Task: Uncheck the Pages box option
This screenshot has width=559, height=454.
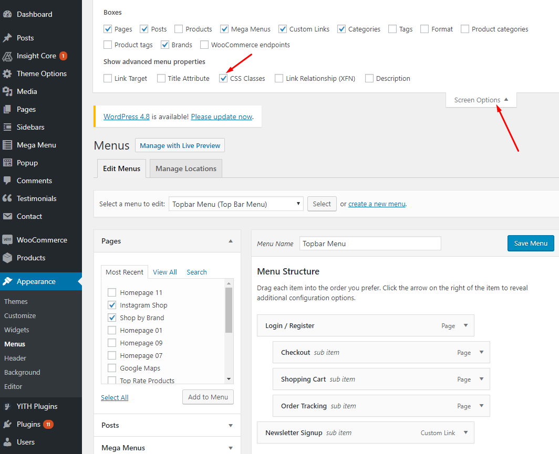Action: 108,29
